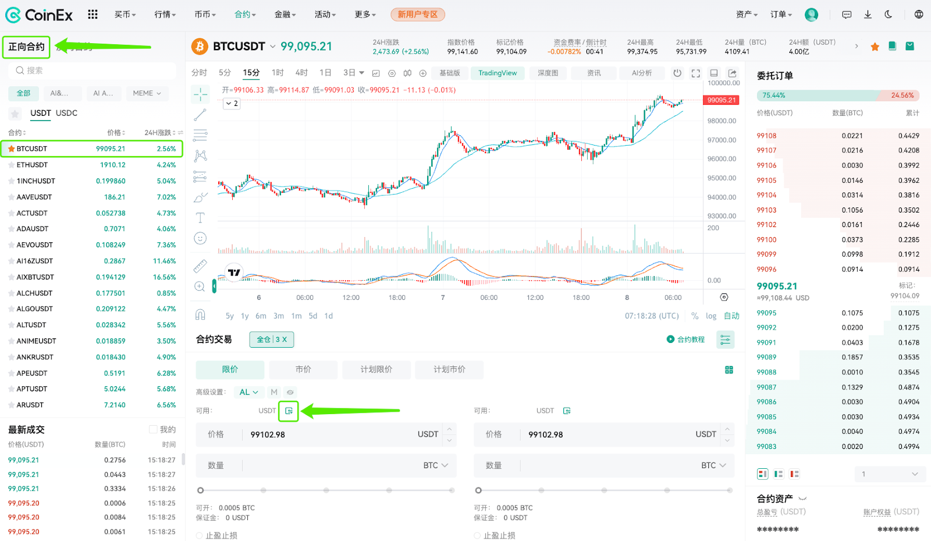Open the MEME category dropdown

(147, 93)
